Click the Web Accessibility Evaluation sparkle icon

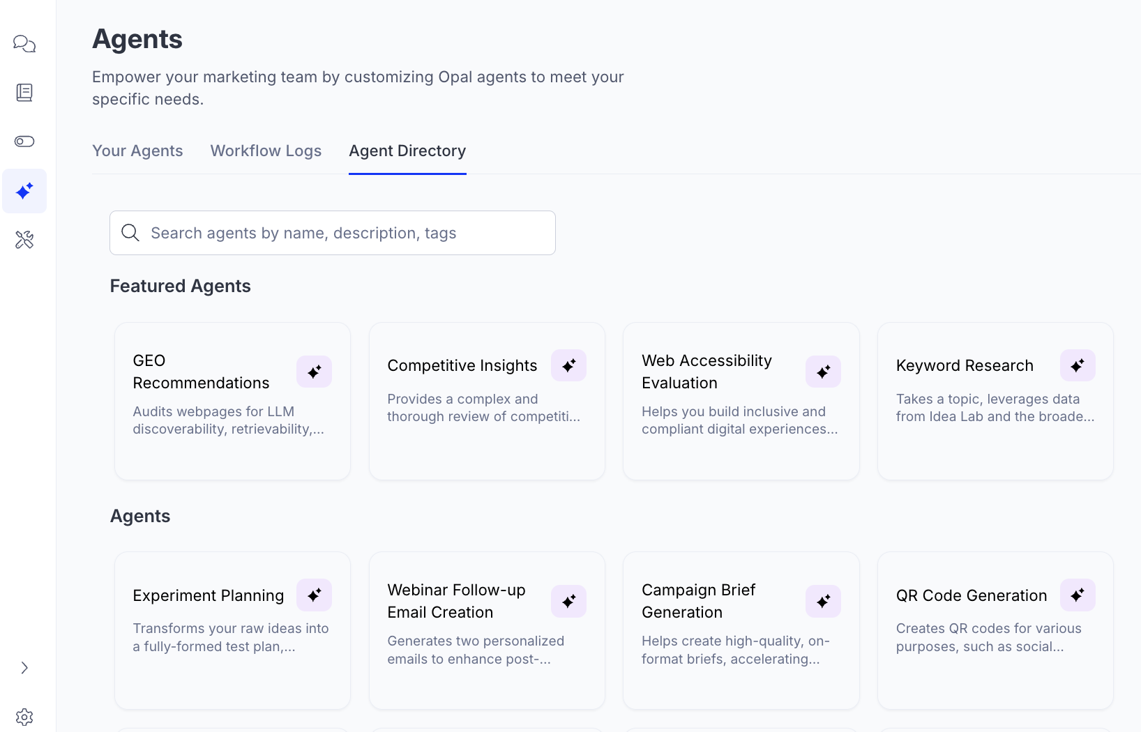tap(823, 372)
